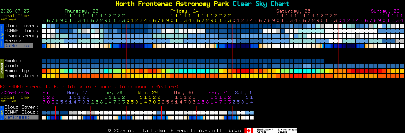Click the 'Clear Sky Chart' title text
Viewport: 405px width, 133px height.
click(x=261, y=4)
